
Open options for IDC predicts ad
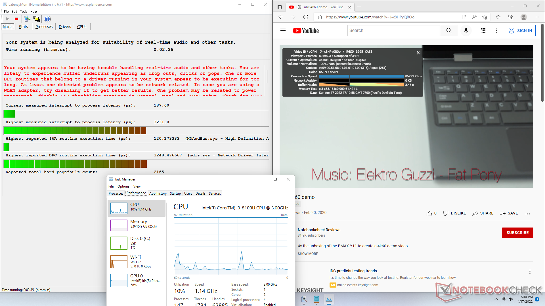click(x=530, y=272)
